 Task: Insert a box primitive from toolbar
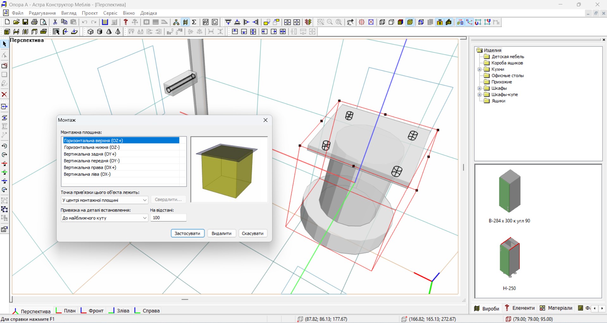pos(91,32)
